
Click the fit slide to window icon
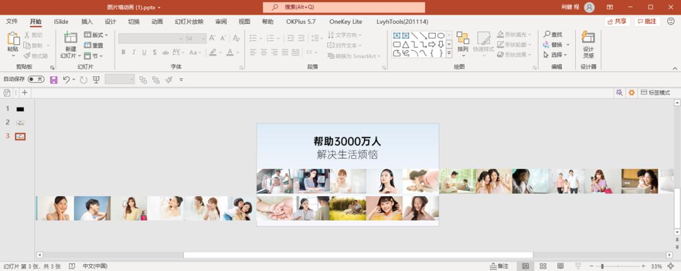click(670, 266)
